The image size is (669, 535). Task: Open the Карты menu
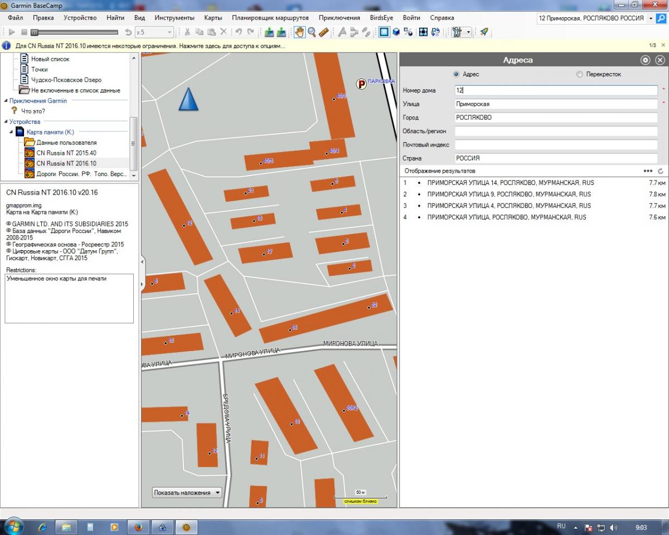(213, 18)
